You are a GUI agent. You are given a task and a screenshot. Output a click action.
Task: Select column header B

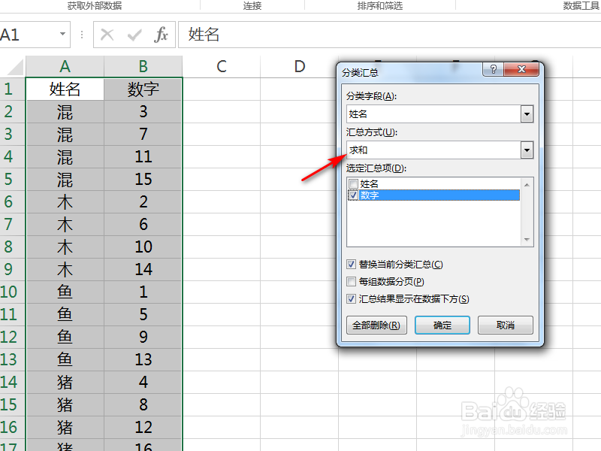coord(143,66)
